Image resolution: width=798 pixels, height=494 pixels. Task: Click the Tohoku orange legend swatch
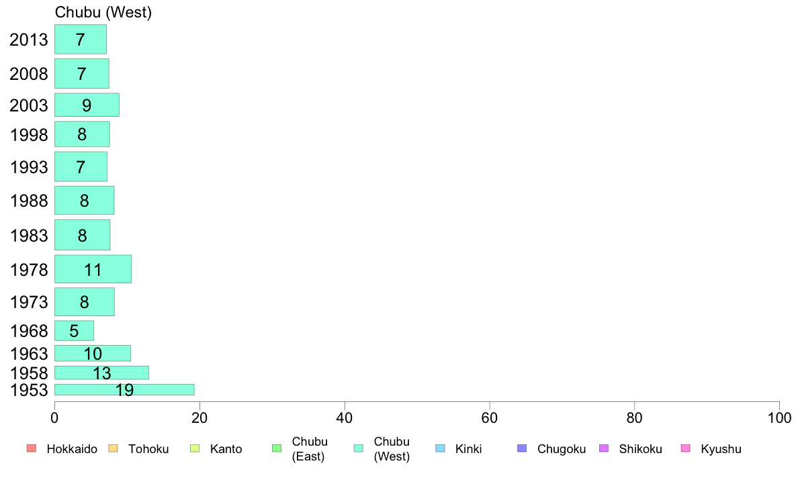113,448
